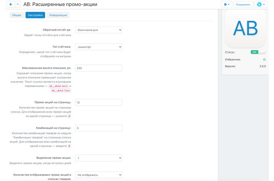274x181 pixels.
Task: Click the version number 3.5.0
Action: coord(262,66)
